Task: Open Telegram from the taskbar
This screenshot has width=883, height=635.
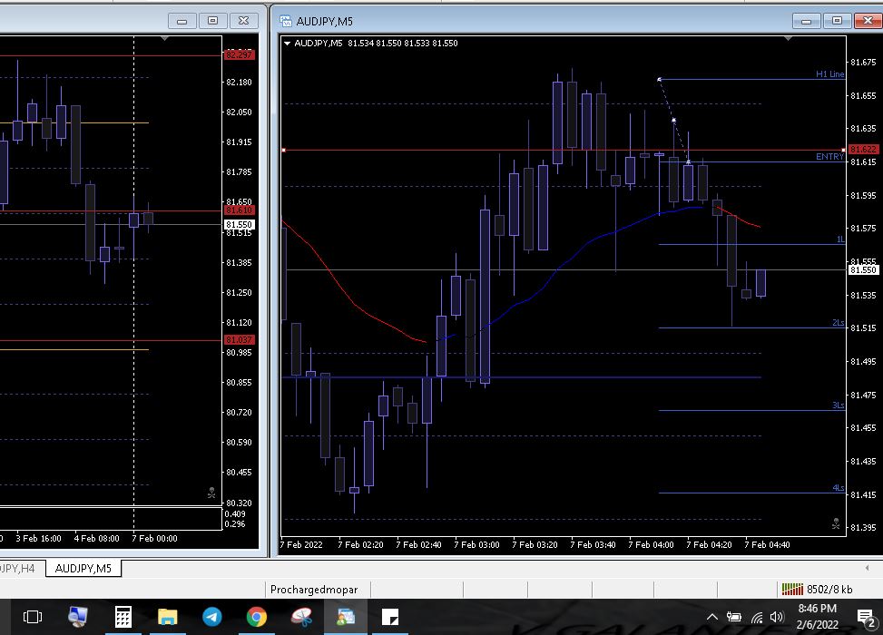Action: click(211, 617)
